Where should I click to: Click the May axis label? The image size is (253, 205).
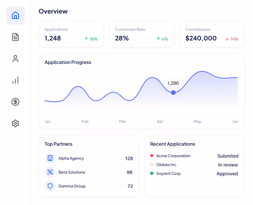(x=197, y=122)
